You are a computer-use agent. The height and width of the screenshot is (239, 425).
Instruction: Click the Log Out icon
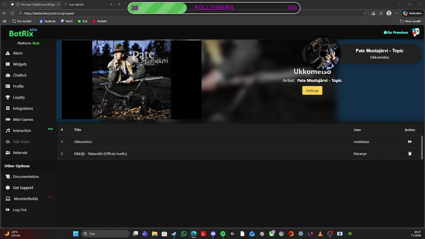click(x=8, y=210)
